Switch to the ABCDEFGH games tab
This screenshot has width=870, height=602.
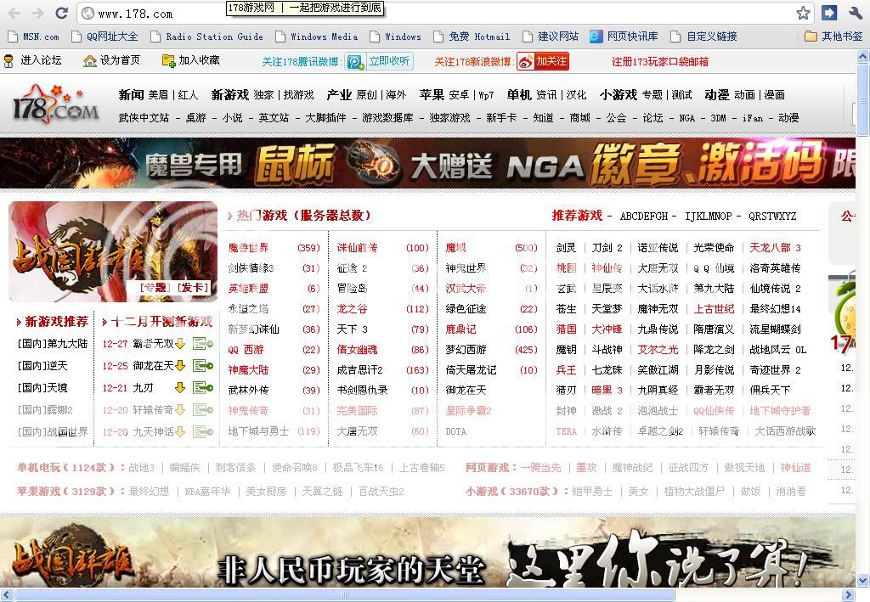(x=644, y=217)
